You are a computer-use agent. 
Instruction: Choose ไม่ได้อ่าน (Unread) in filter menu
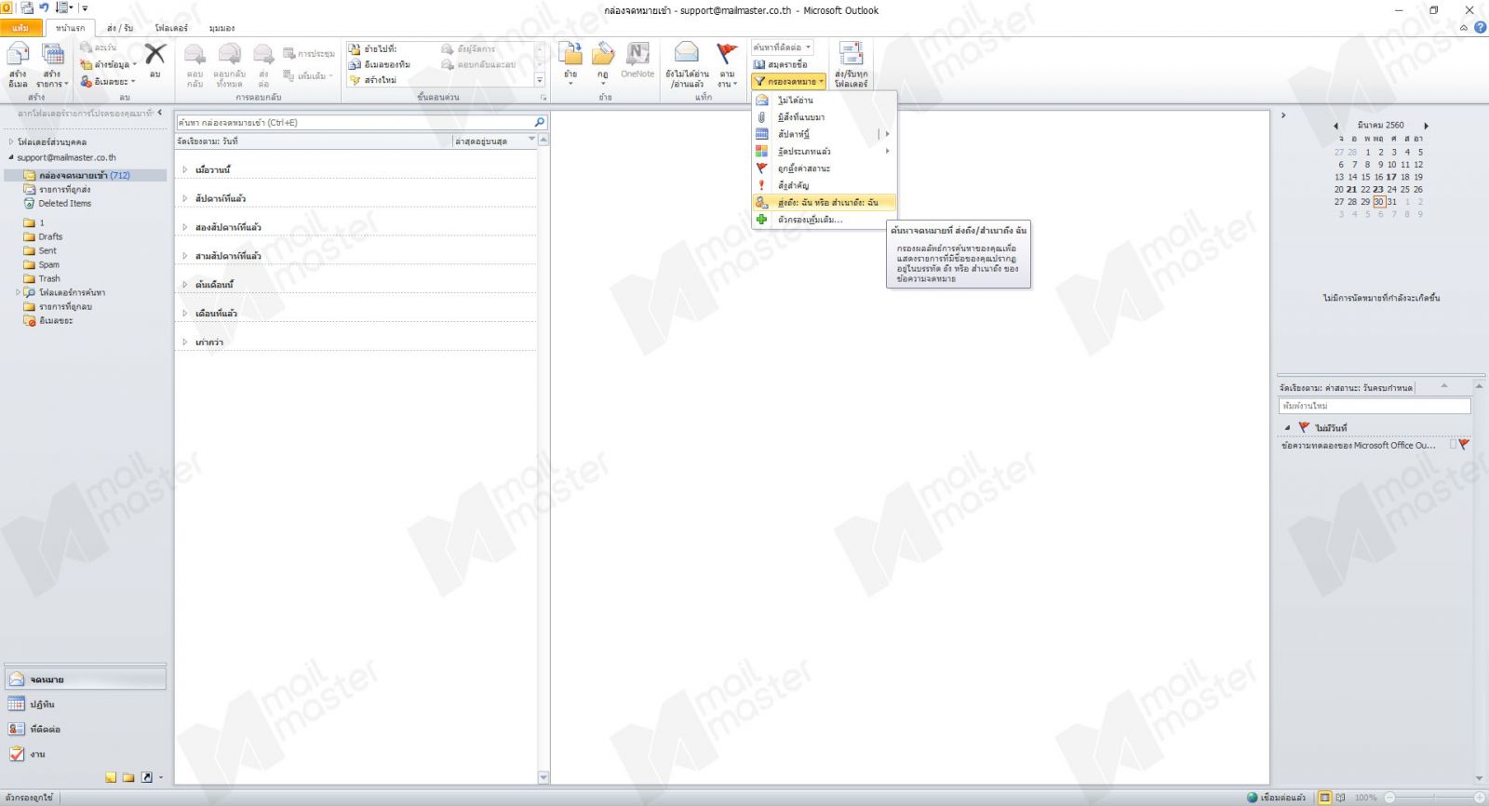tap(824, 100)
